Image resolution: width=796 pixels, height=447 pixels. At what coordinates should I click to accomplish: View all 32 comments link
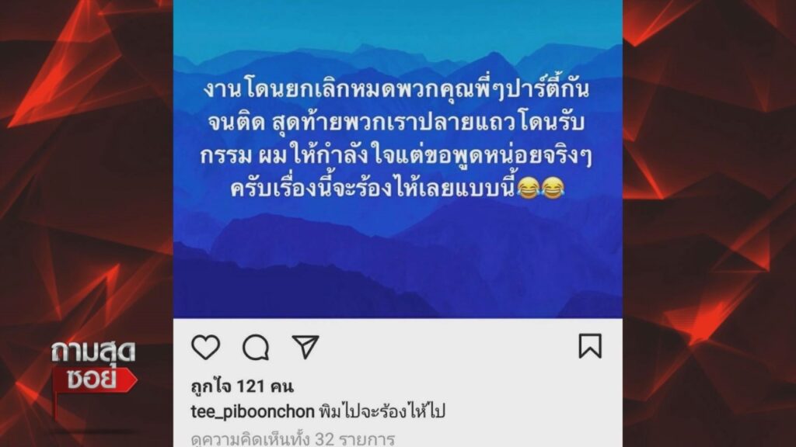(293, 439)
